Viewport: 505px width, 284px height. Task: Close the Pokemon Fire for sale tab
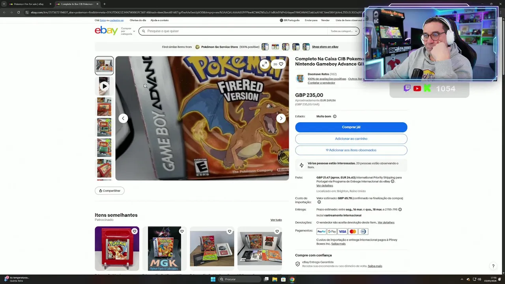click(x=50, y=4)
